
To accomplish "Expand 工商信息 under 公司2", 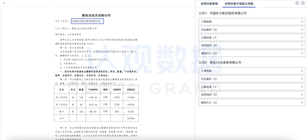I will [252, 71].
